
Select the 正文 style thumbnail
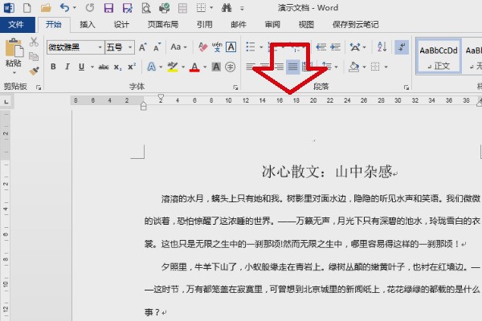click(439, 56)
